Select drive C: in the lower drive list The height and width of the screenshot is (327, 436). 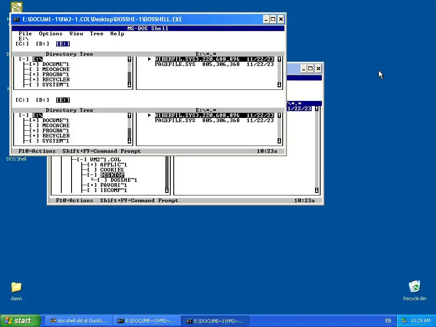coord(22,100)
